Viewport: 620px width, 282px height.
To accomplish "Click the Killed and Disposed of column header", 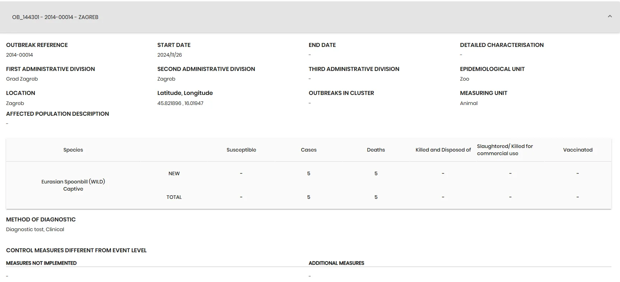I will [443, 150].
